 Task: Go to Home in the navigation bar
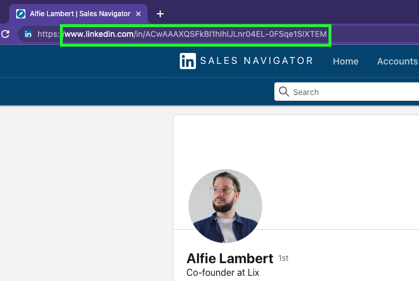coord(345,61)
